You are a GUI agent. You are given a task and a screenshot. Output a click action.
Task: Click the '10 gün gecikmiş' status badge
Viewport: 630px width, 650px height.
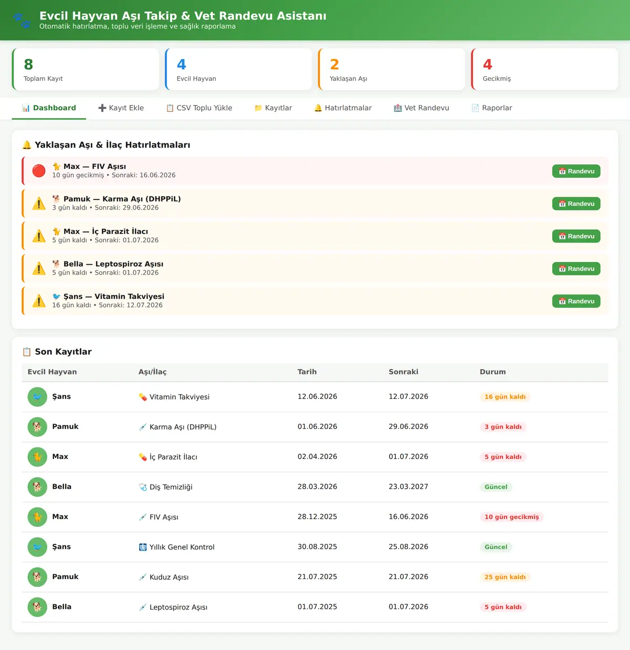pyautogui.click(x=512, y=517)
